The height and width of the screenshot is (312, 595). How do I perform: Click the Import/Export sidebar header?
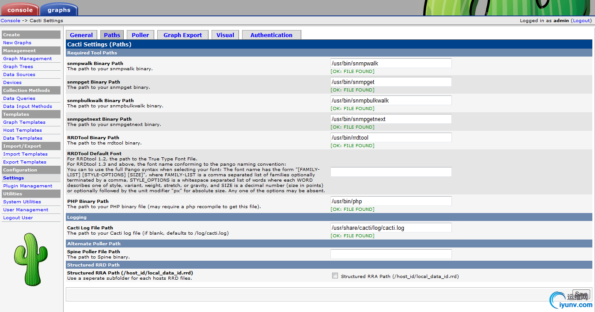click(x=31, y=146)
